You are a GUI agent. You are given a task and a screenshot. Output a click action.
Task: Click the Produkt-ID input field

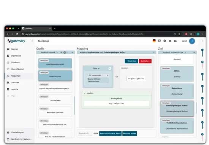(x=85, y=133)
